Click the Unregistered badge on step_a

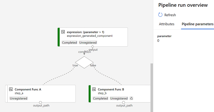[18, 98]
